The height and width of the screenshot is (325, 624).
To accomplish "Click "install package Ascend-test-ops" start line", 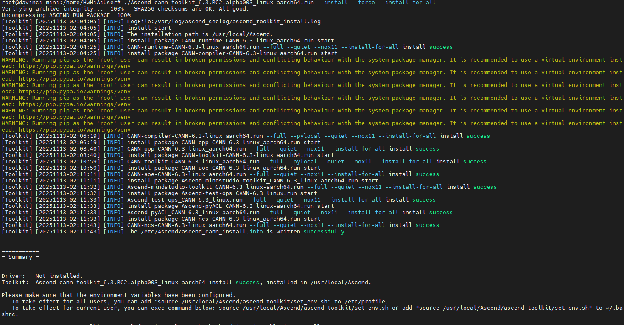I will [x=222, y=193].
